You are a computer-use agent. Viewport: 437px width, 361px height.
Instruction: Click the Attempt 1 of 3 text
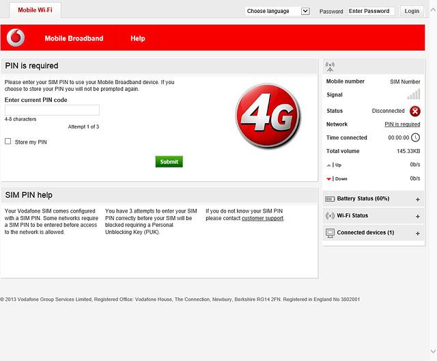[x=83, y=126]
